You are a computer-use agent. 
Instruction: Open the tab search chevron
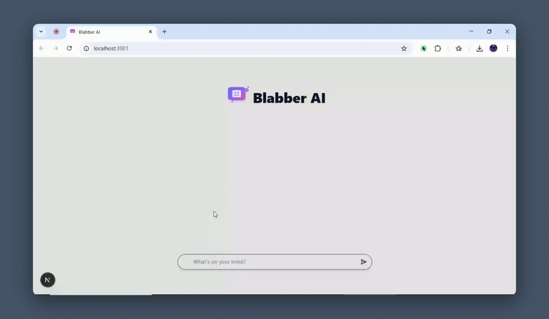[41, 32]
